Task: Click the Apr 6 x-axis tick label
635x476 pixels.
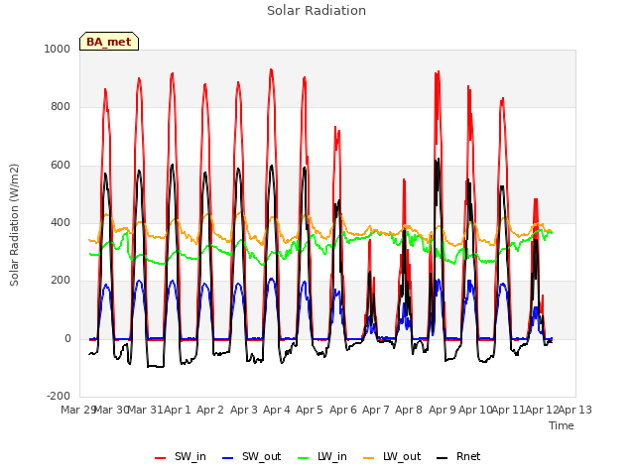Action: point(343,410)
